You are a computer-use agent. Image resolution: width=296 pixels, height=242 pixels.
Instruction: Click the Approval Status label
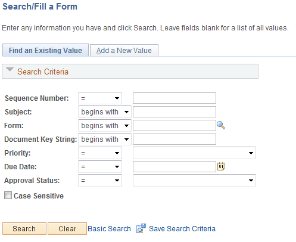pyautogui.click(x=32, y=181)
